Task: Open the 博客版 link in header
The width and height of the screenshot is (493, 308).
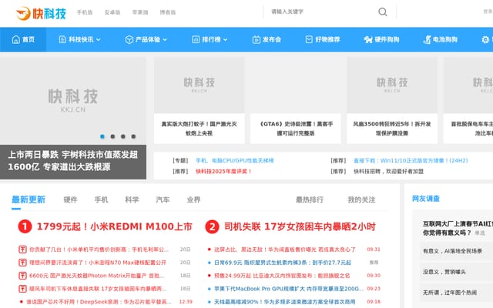Action: point(168,12)
